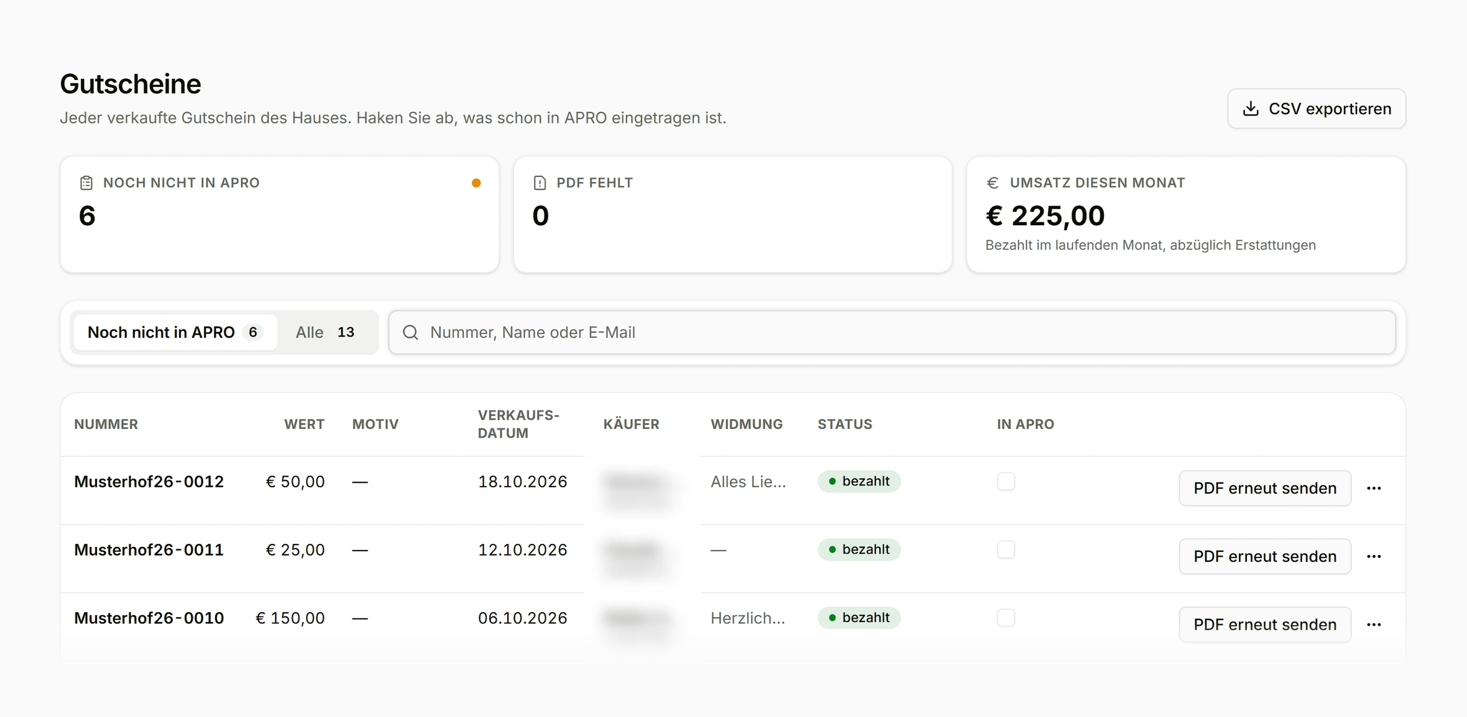Click the orange status dot in first card
The width and height of the screenshot is (1467, 717).
(476, 183)
